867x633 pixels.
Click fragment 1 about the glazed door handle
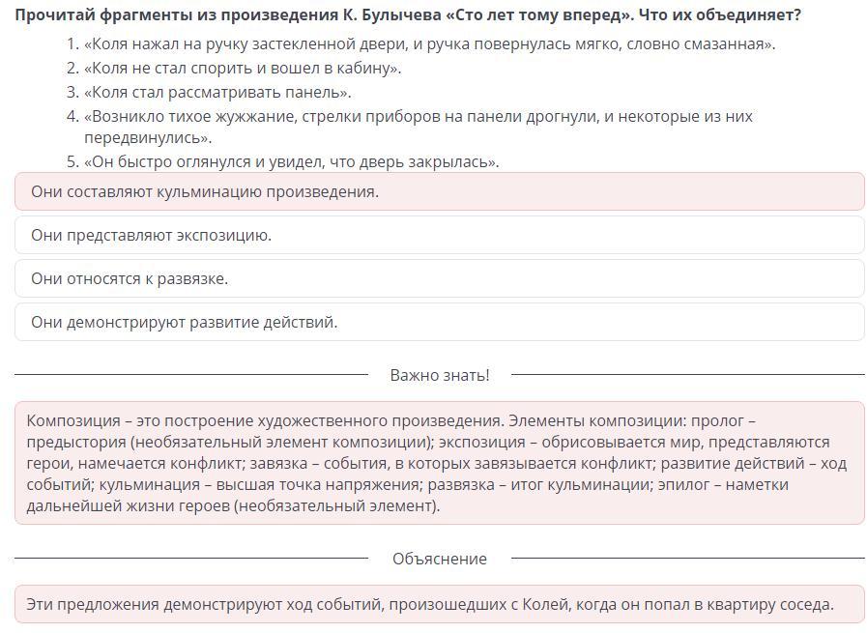pyautogui.click(x=429, y=43)
